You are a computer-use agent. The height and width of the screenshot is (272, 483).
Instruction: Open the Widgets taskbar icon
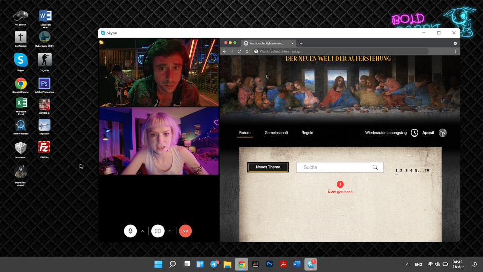(x=200, y=264)
